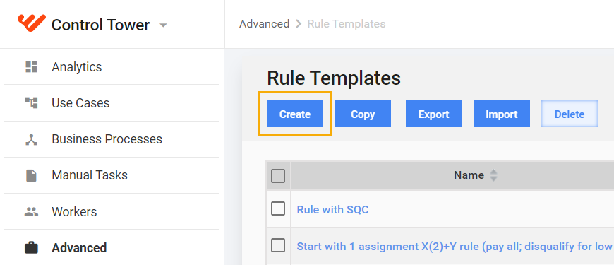614x265 pixels.
Task: Go to Advanced in the breadcrumb
Action: pyautogui.click(x=265, y=24)
